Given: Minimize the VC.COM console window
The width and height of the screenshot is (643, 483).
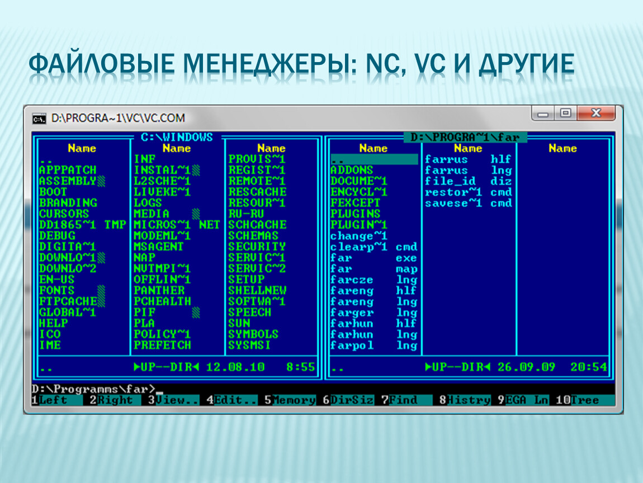Looking at the screenshot, I should [x=543, y=113].
